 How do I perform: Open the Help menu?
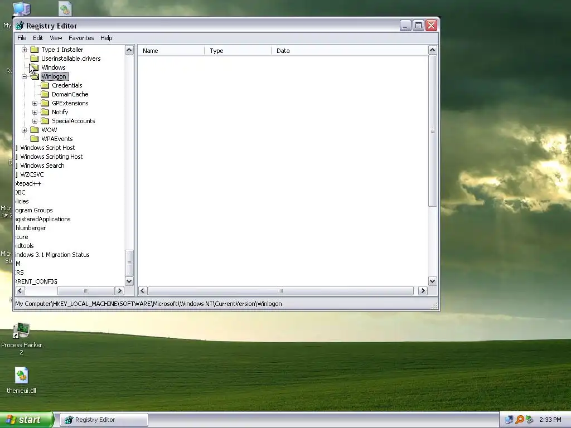107,38
